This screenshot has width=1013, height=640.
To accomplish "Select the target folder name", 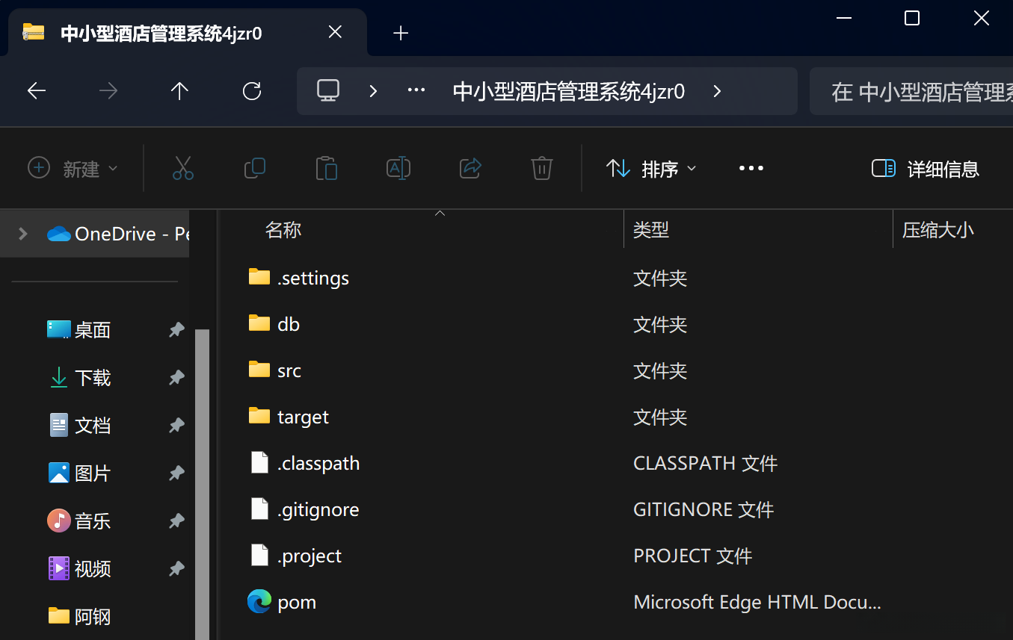I will tap(303, 417).
